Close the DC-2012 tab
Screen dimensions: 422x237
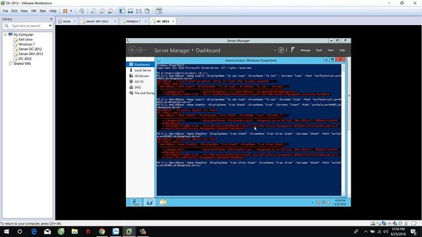pyautogui.click(x=173, y=21)
